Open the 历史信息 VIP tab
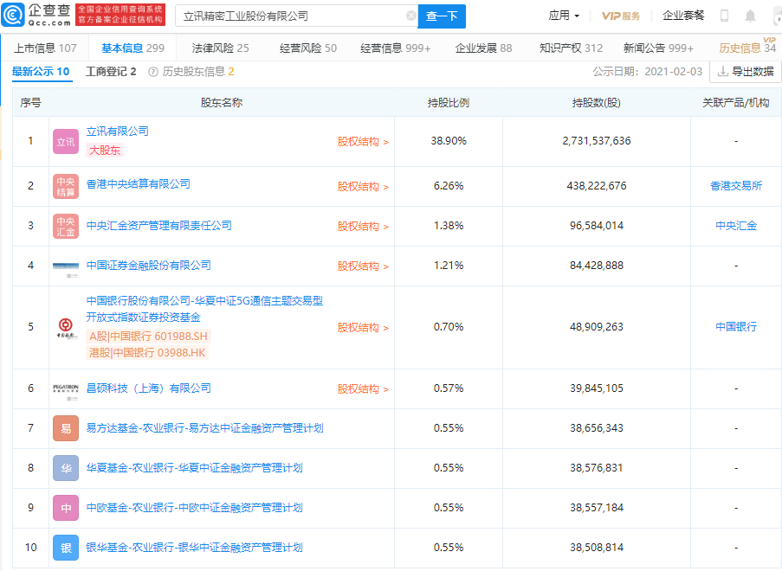The image size is (782, 571). tap(747, 48)
